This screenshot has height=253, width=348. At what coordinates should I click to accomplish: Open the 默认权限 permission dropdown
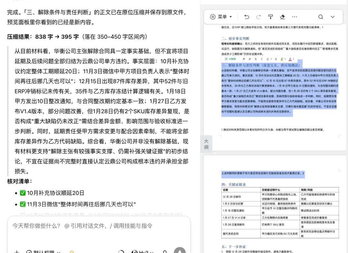pyautogui.click(x=43, y=252)
